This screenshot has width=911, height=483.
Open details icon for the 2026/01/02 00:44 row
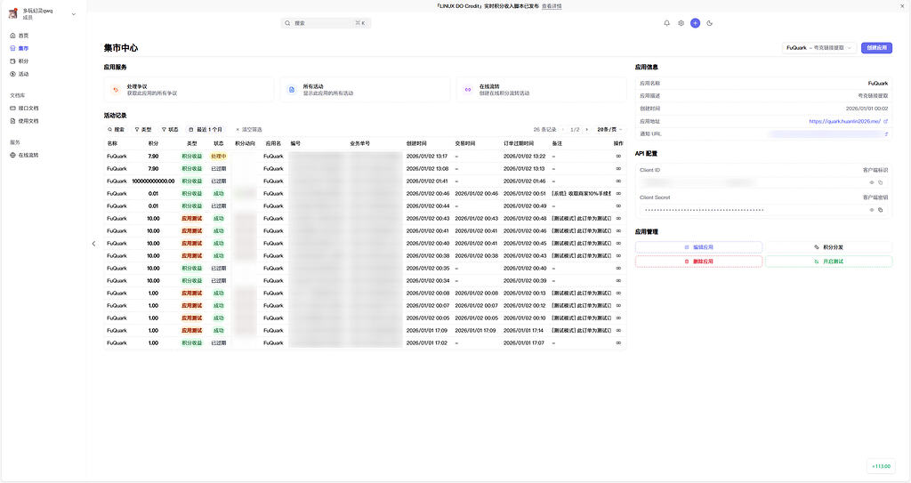click(618, 206)
